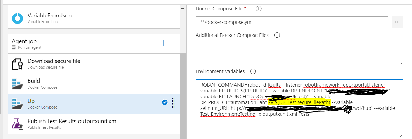412x139 pixels.
Task: Open the Build Docker Compose task
Action: pyautogui.click(x=94, y=84)
